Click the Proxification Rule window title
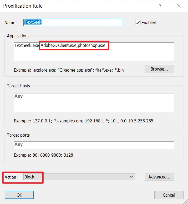Image resolution: width=188 pixels, height=204 pixels. coord(23,6)
